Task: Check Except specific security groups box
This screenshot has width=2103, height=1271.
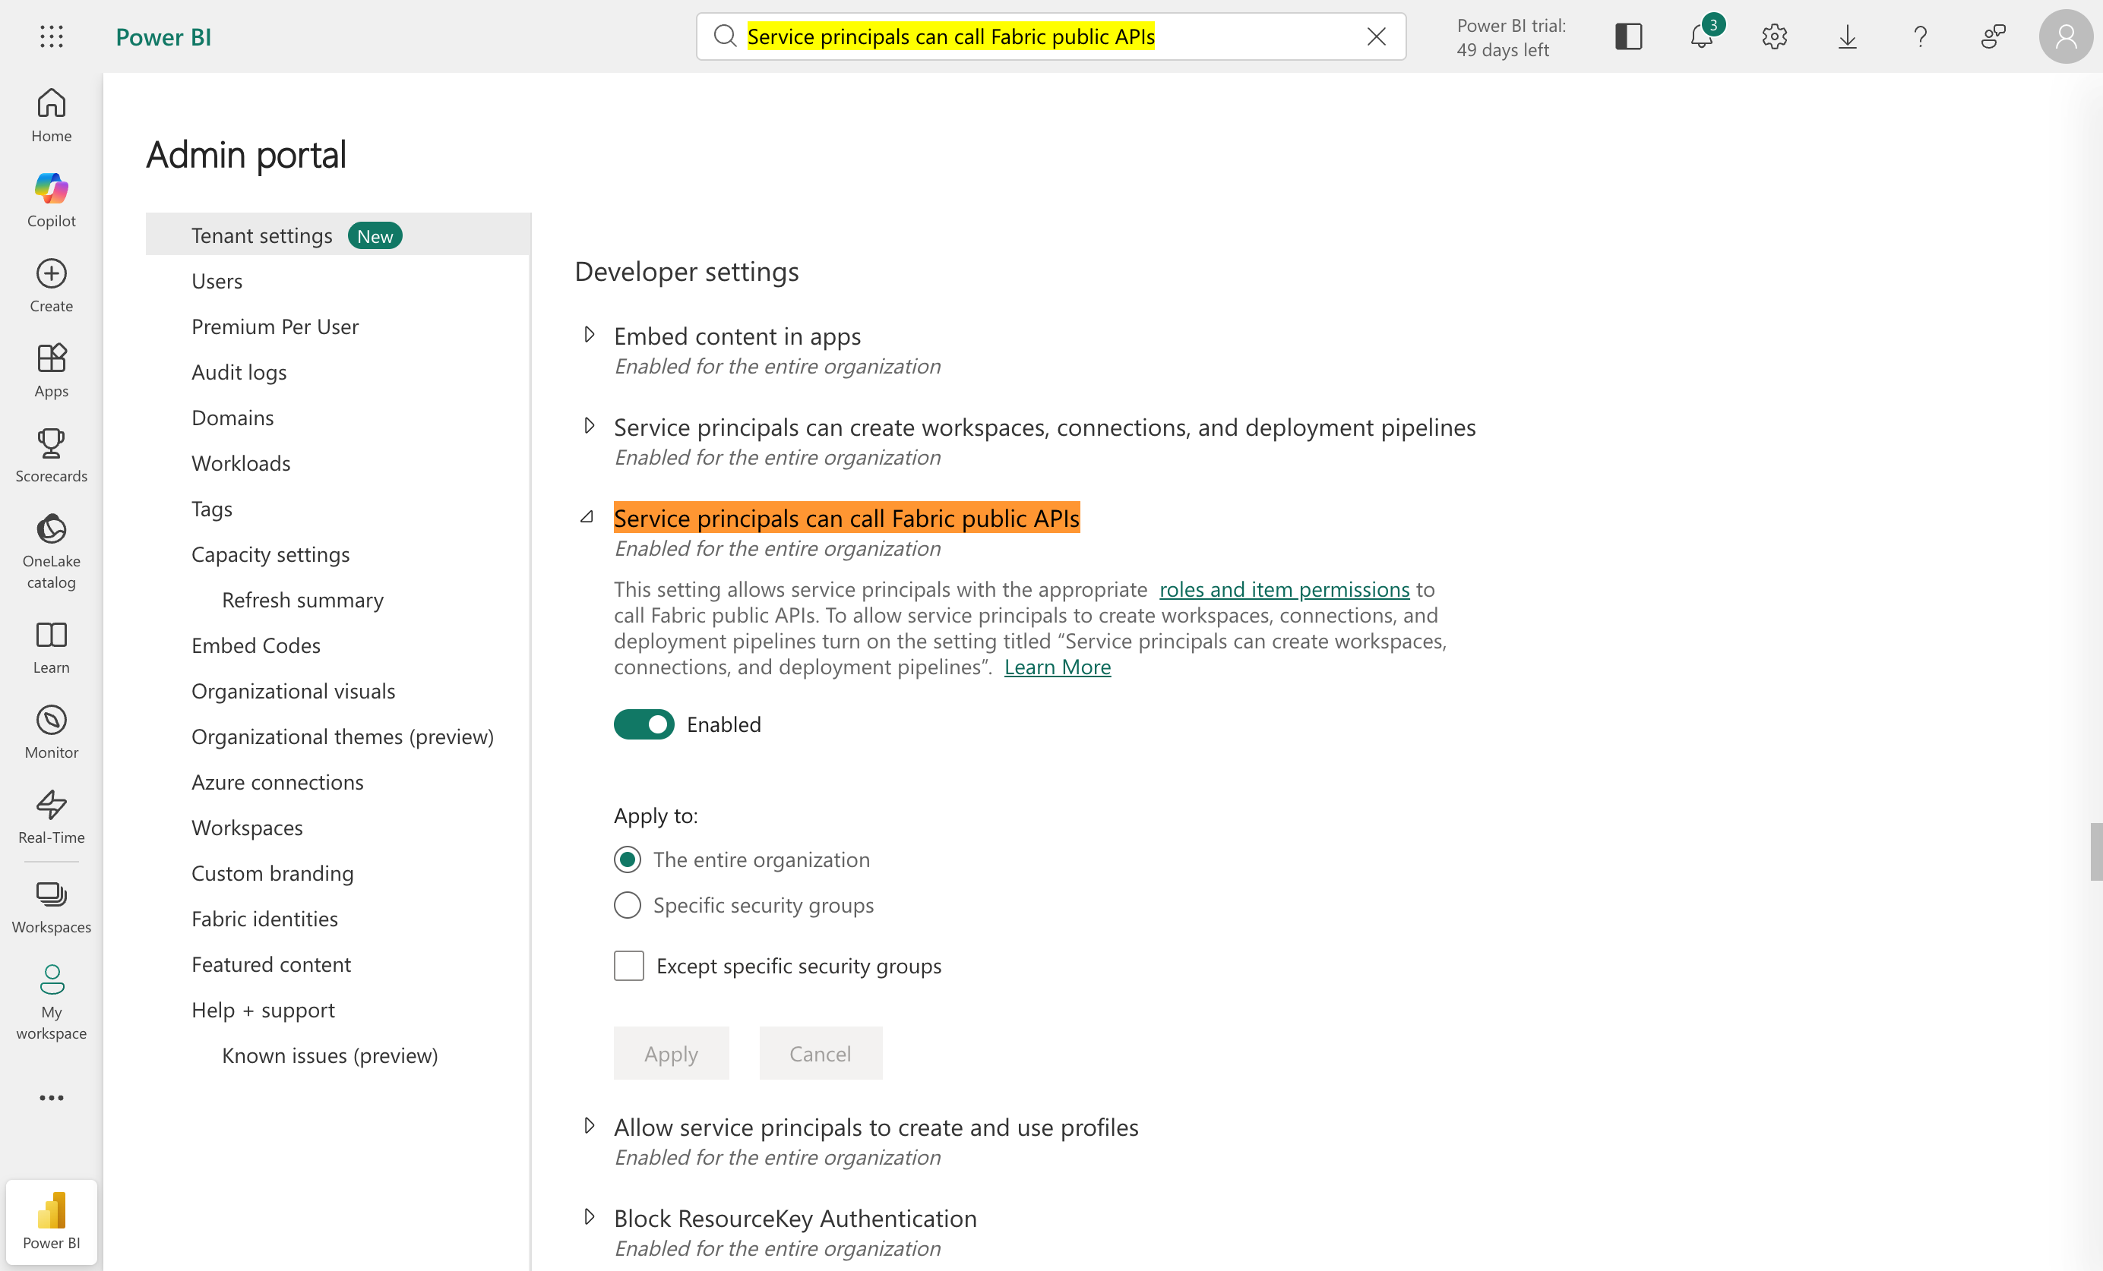Action: pyautogui.click(x=629, y=966)
